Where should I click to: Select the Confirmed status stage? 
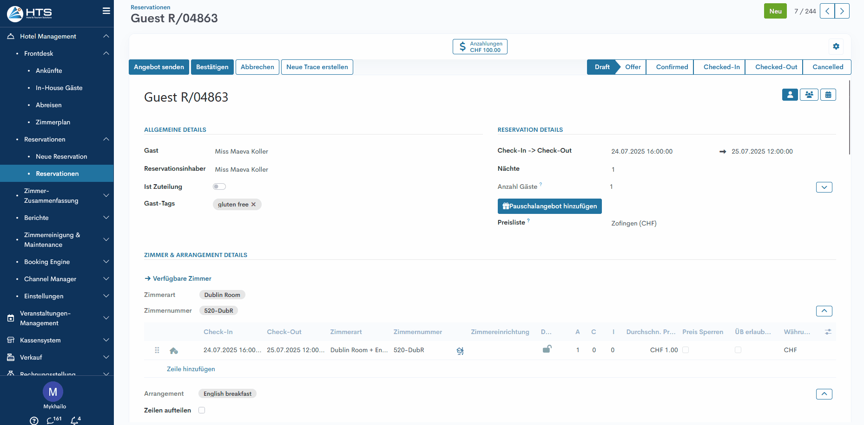click(672, 67)
